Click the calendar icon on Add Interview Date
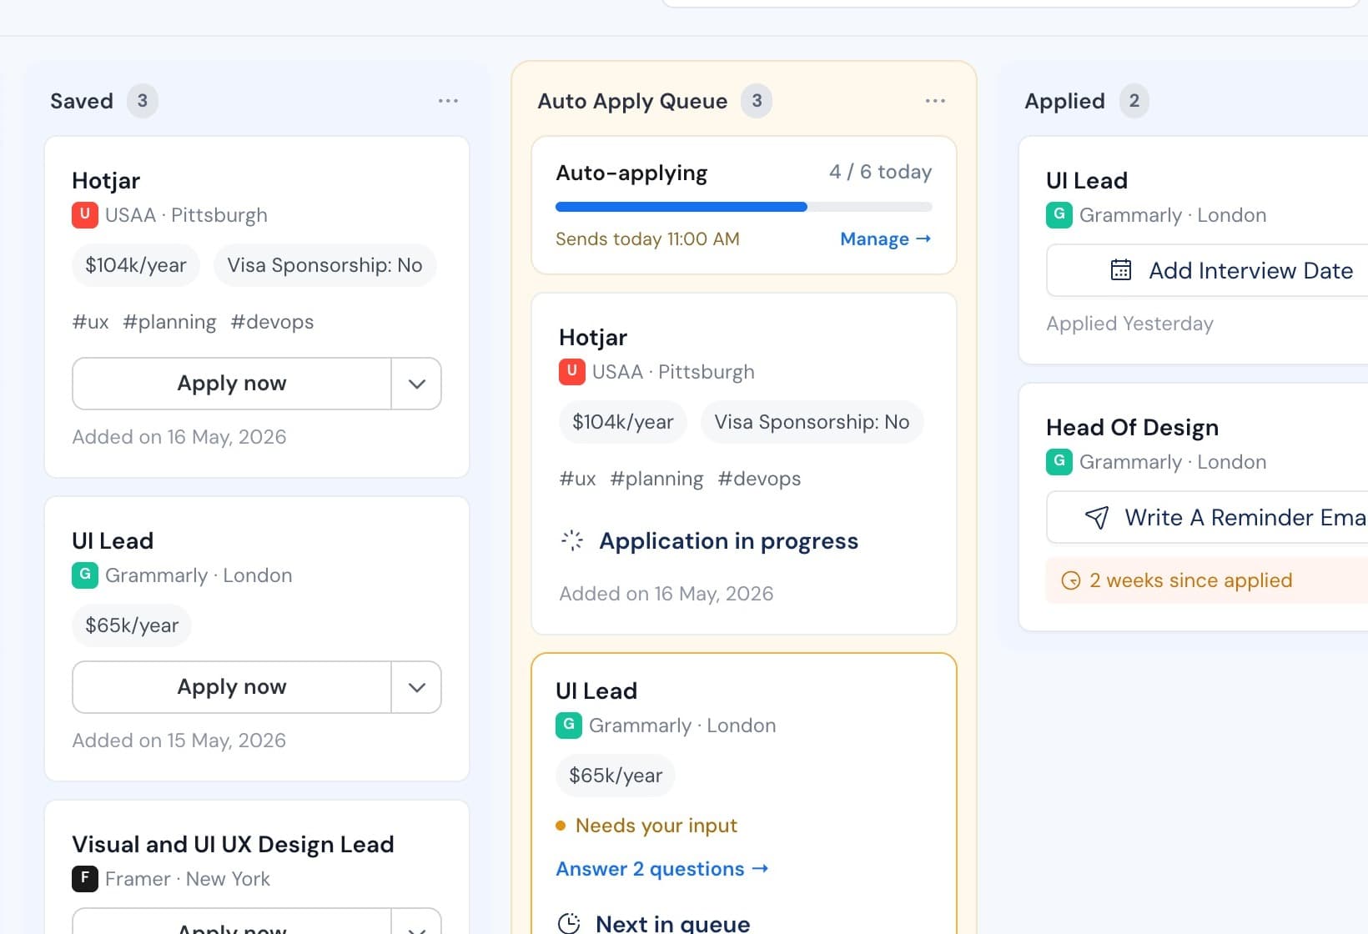The height and width of the screenshot is (934, 1368). coord(1121,270)
